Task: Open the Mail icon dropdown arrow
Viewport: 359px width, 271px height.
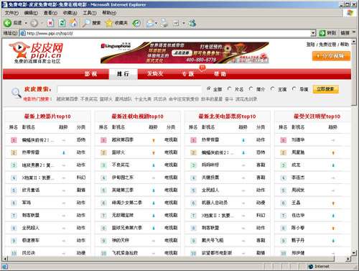Action: click(157, 23)
